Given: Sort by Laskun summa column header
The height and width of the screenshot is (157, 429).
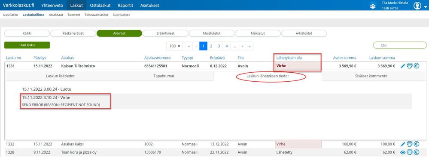Looking at the screenshot, I should (x=382, y=58).
